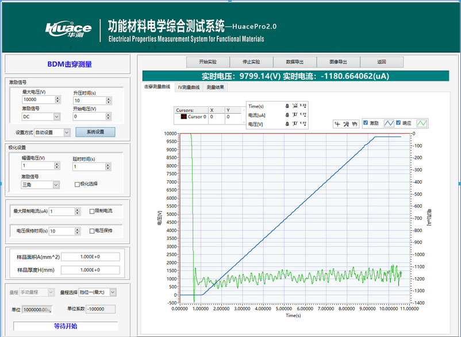Click the 图像导出 button
The height and width of the screenshot is (337, 461).
coord(339,62)
